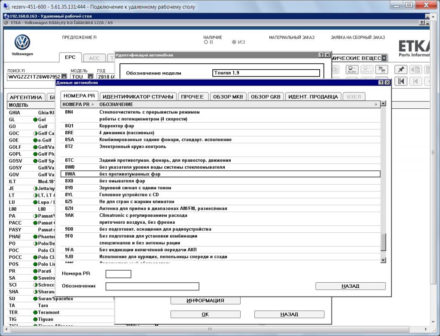This screenshot has height=336, width=440.
Task: Click the pushpin toolbar icon
Action: click(x=401, y=69)
